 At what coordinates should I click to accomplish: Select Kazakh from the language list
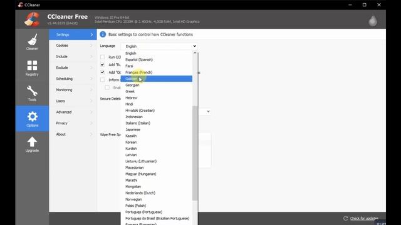click(x=157, y=136)
